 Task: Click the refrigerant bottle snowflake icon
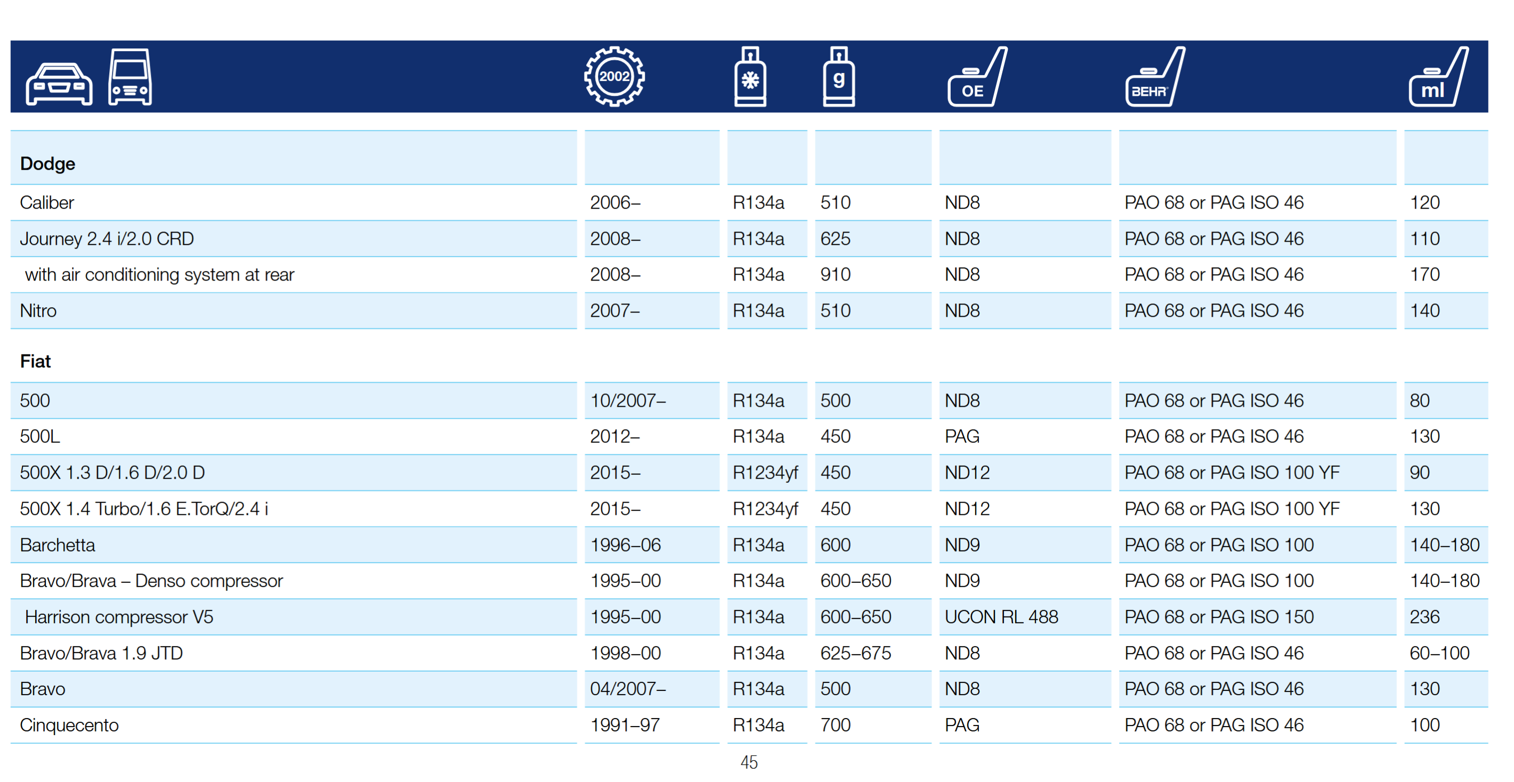[x=750, y=76]
